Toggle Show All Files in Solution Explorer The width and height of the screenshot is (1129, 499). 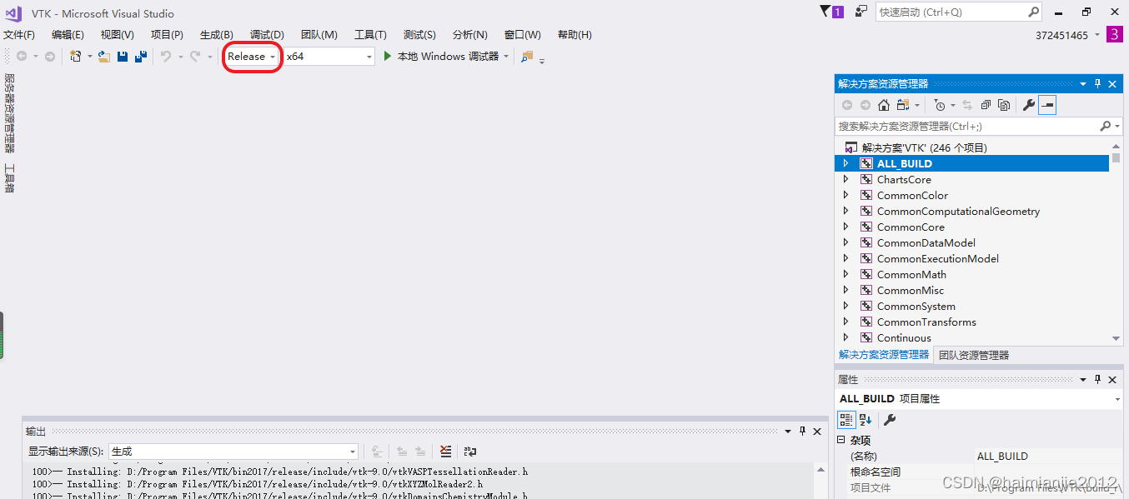(x=1004, y=105)
